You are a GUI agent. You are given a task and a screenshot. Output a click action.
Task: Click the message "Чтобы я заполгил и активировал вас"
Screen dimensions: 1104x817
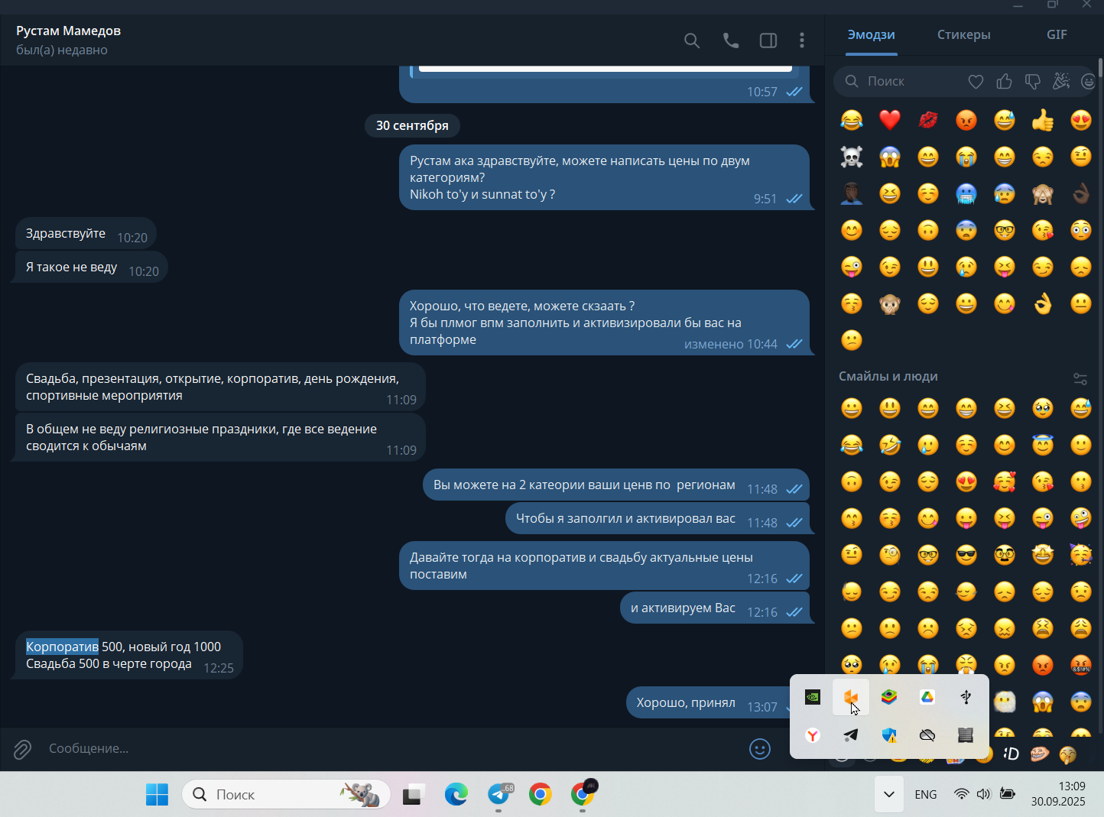[658, 519]
